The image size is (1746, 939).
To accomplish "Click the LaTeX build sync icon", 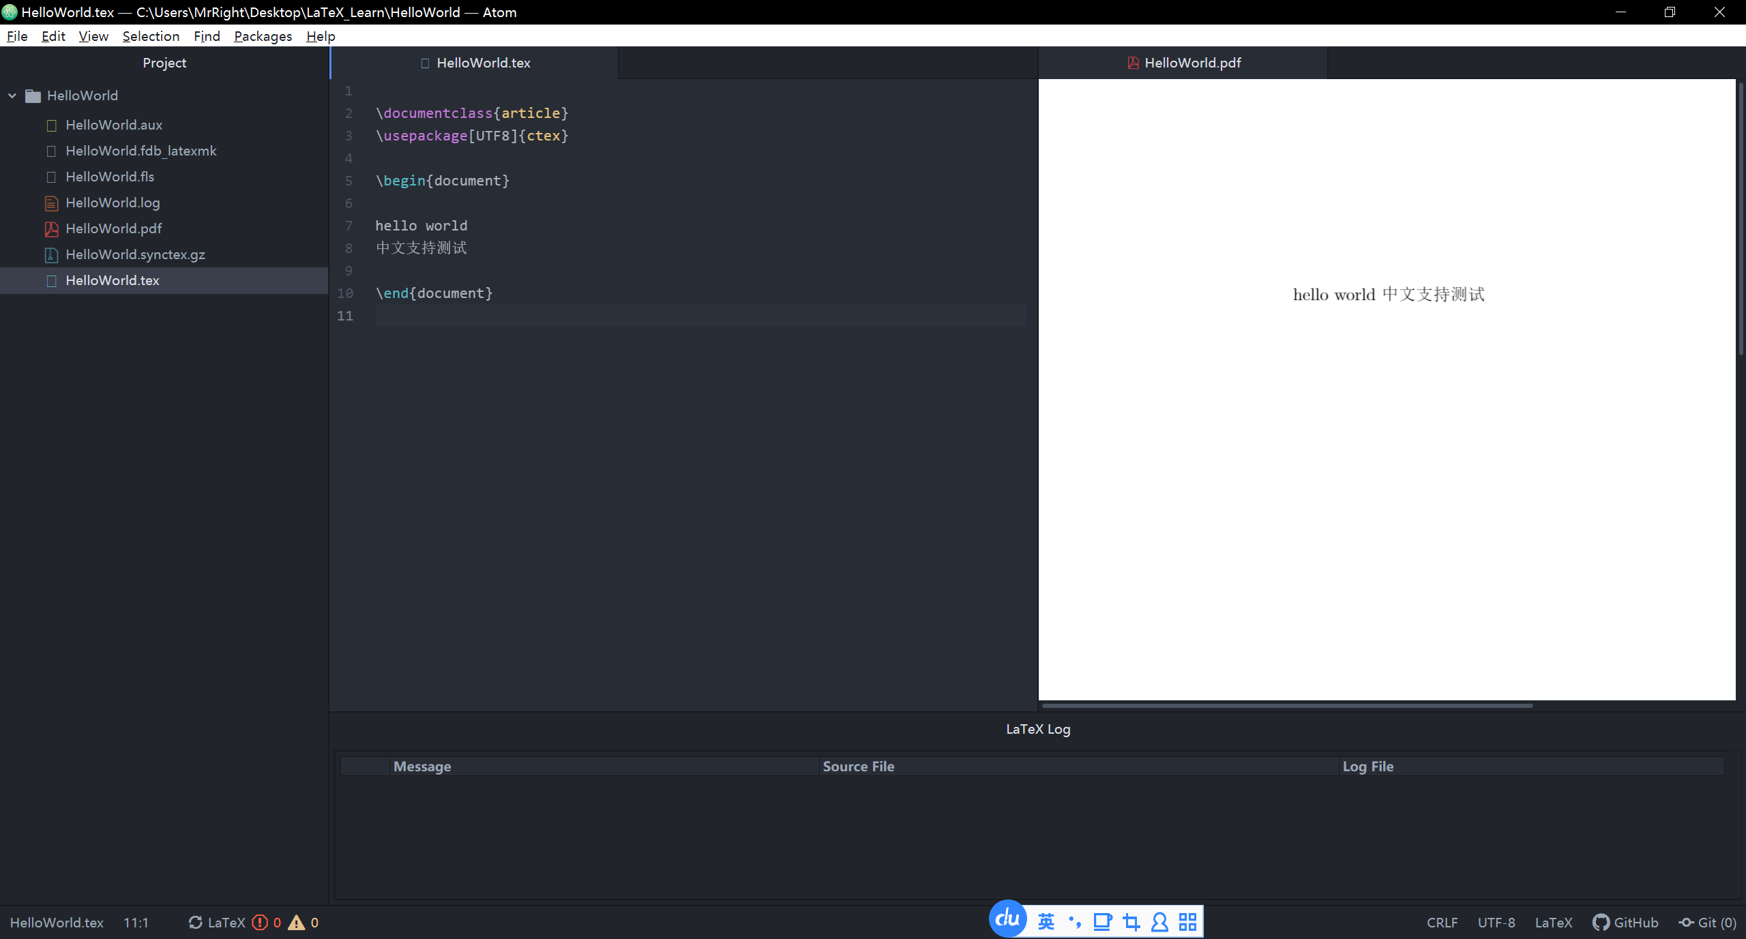I will (x=196, y=923).
